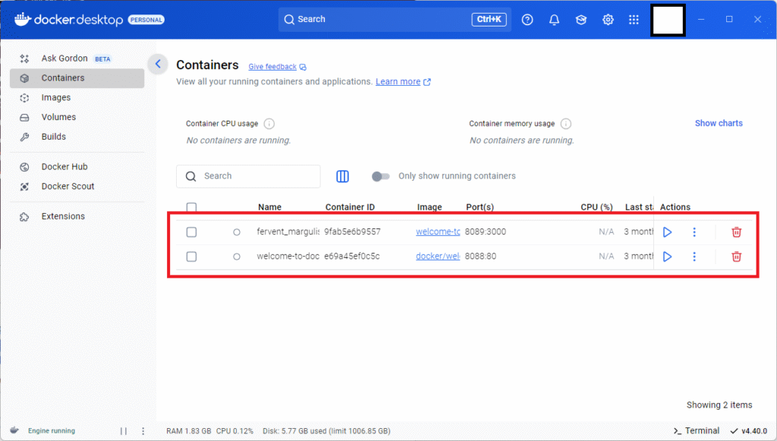Click the containers Search input field
Screen dimensions: 777x441
[x=248, y=176]
